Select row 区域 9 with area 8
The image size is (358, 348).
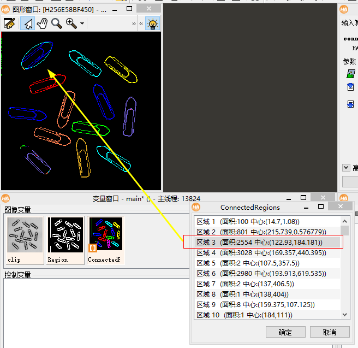coord(267,305)
